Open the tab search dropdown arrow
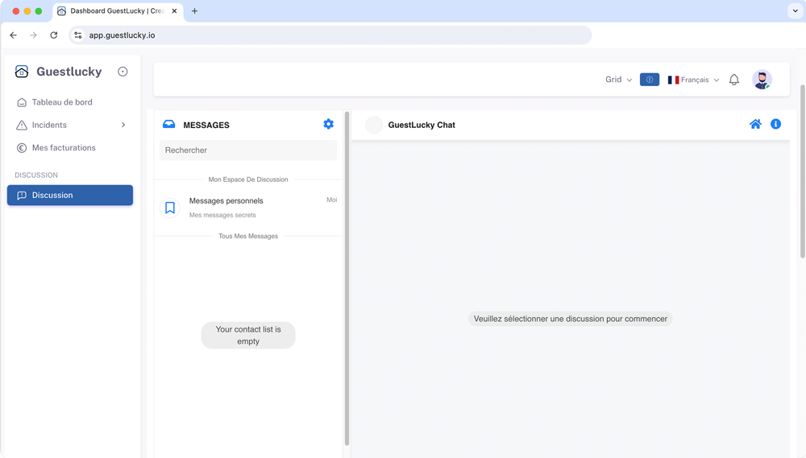This screenshot has height=458, width=806. (796, 10)
